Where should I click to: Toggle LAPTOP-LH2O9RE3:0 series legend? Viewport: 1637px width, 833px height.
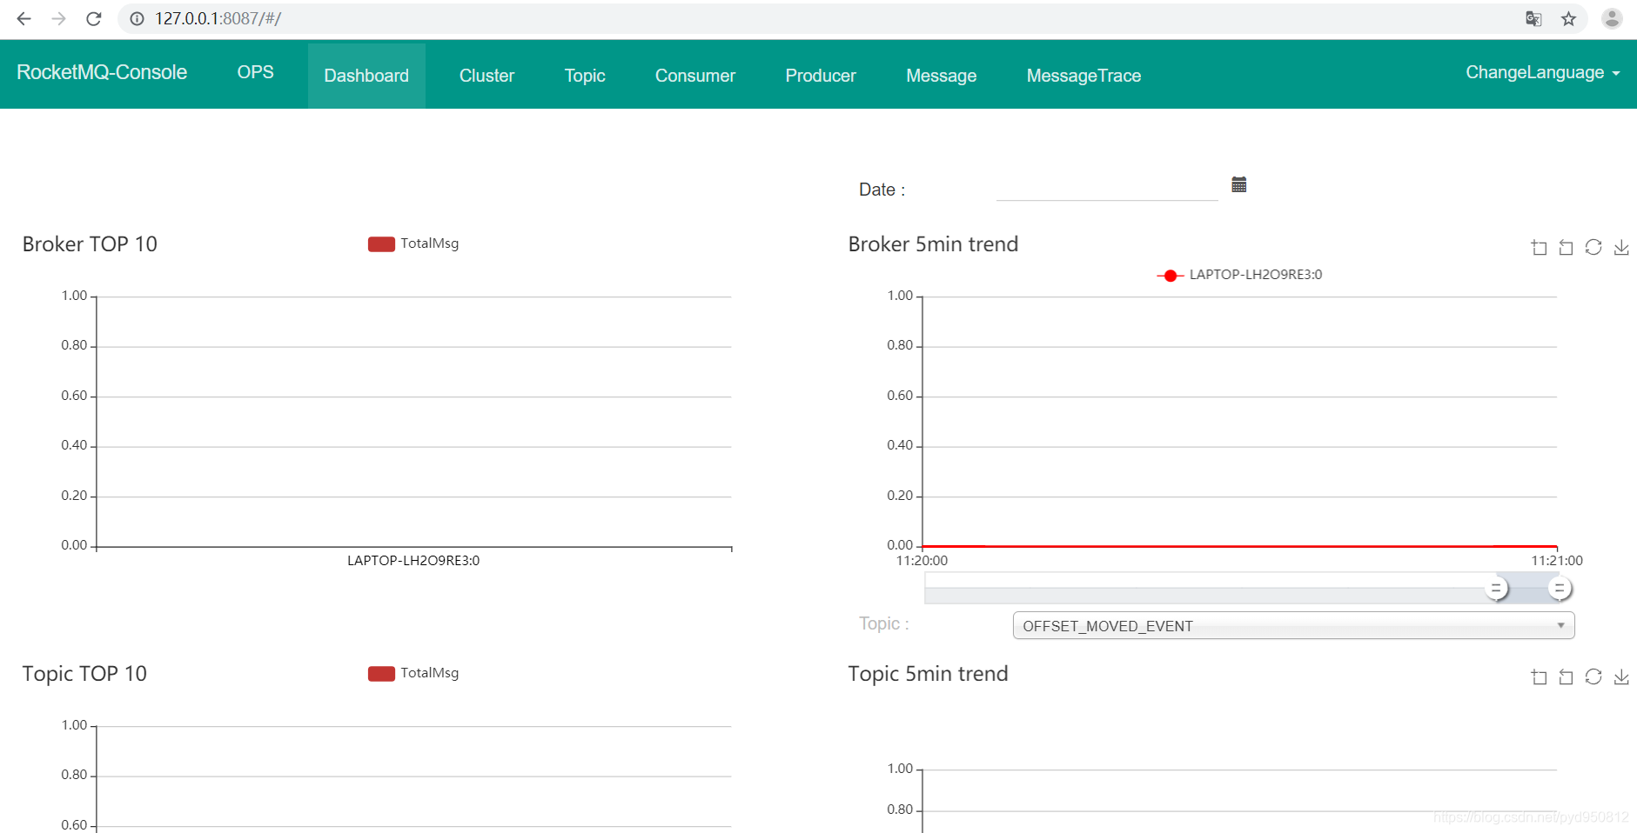click(1239, 275)
